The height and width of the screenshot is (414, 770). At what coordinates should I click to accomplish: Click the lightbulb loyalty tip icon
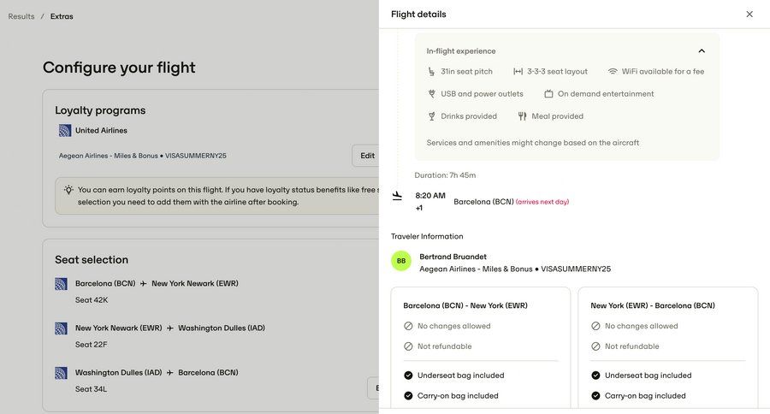point(68,190)
